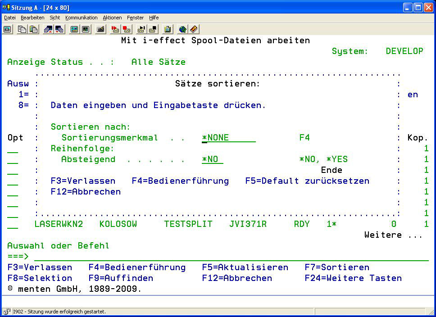
Task: Click the Print Screen toolbar icon
Action: coord(8,29)
